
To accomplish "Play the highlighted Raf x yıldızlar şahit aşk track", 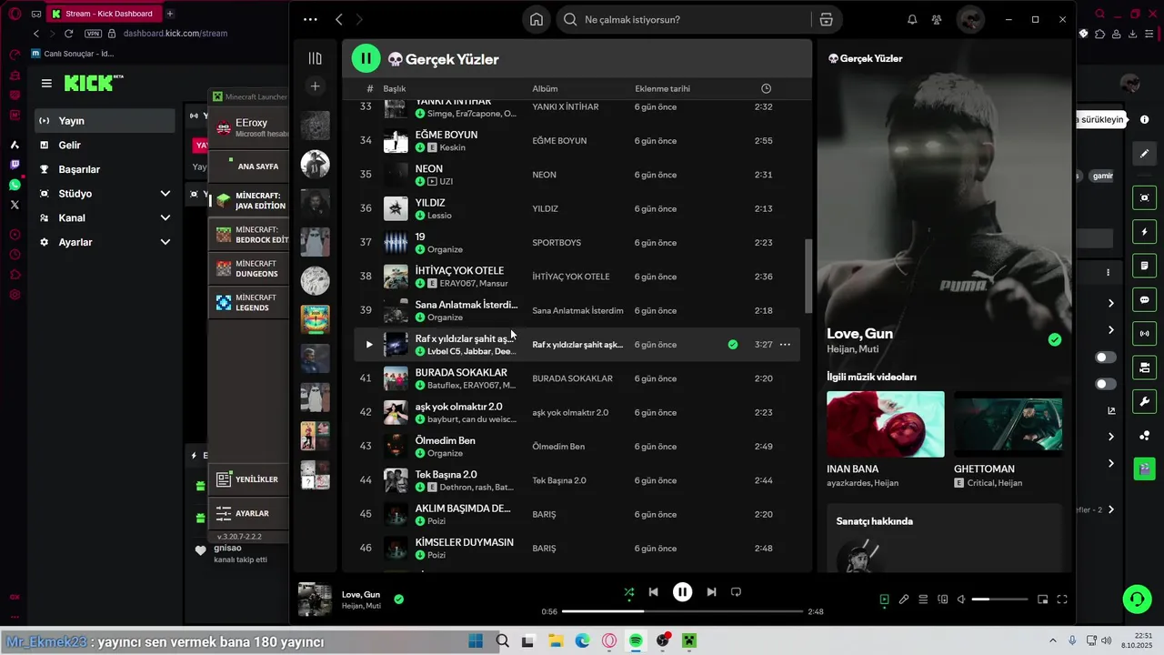I will tap(368, 345).
